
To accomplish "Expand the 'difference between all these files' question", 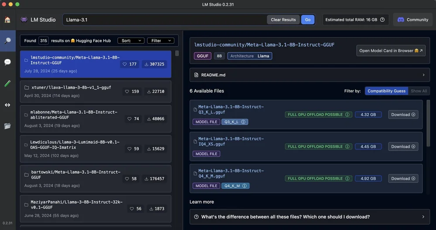I will 310,216.
